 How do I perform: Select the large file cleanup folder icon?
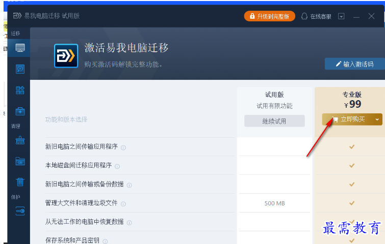click(20, 161)
